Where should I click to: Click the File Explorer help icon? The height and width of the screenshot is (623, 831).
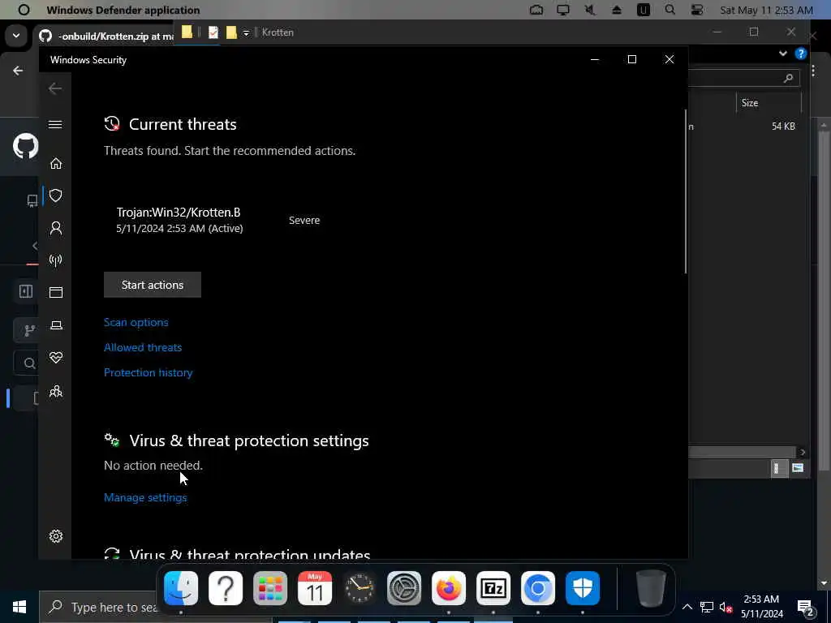[x=800, y=54]
